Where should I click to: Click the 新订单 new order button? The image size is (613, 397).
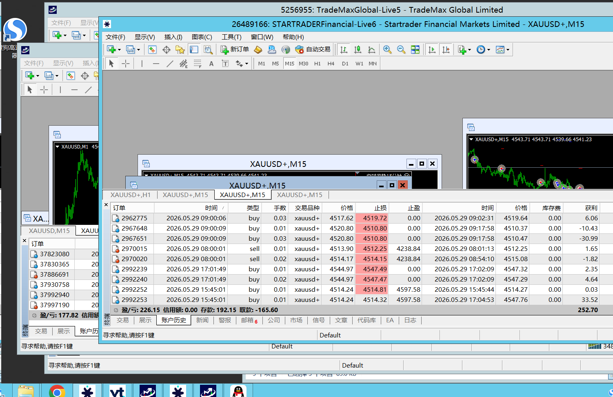pos(235,49)
